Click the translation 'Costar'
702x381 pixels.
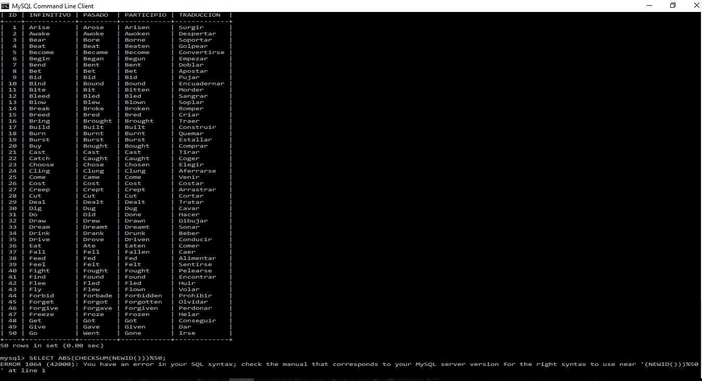click(x=191, y=183)
